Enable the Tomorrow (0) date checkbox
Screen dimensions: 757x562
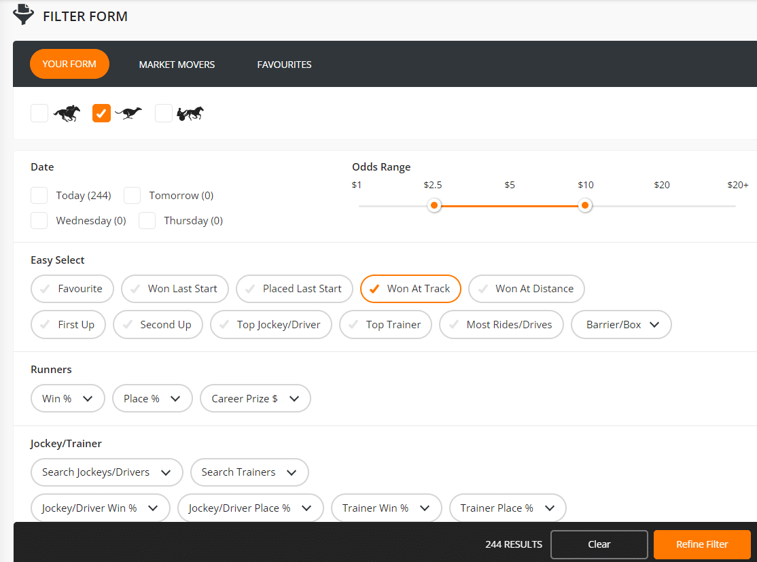point(133,196)
